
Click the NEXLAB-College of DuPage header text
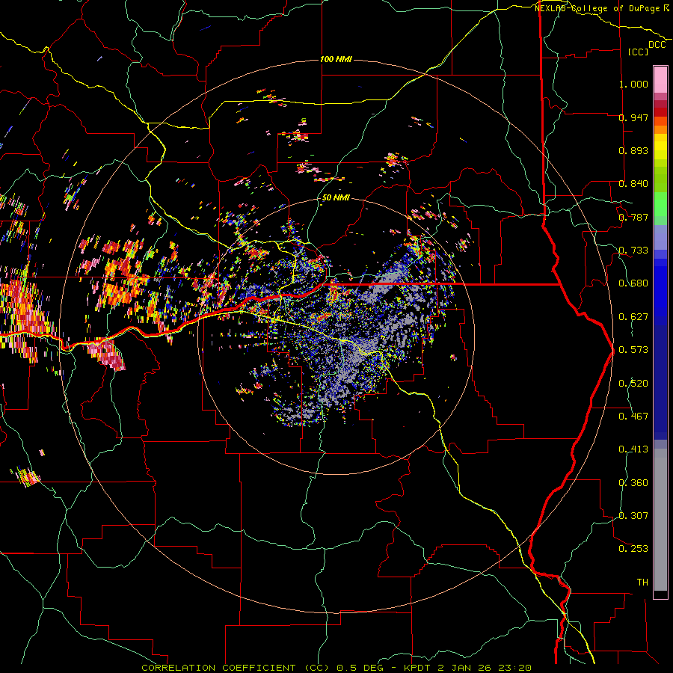click(x=598, y=8)
